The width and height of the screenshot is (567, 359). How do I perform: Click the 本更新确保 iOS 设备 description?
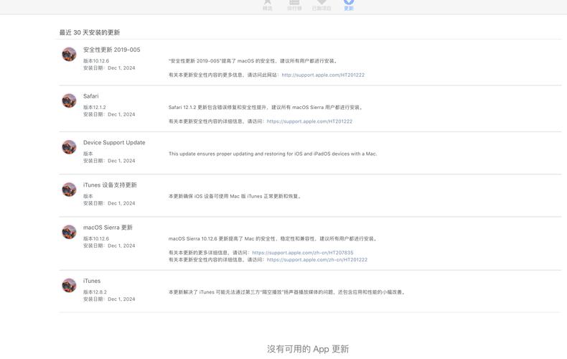coord(235,196)
